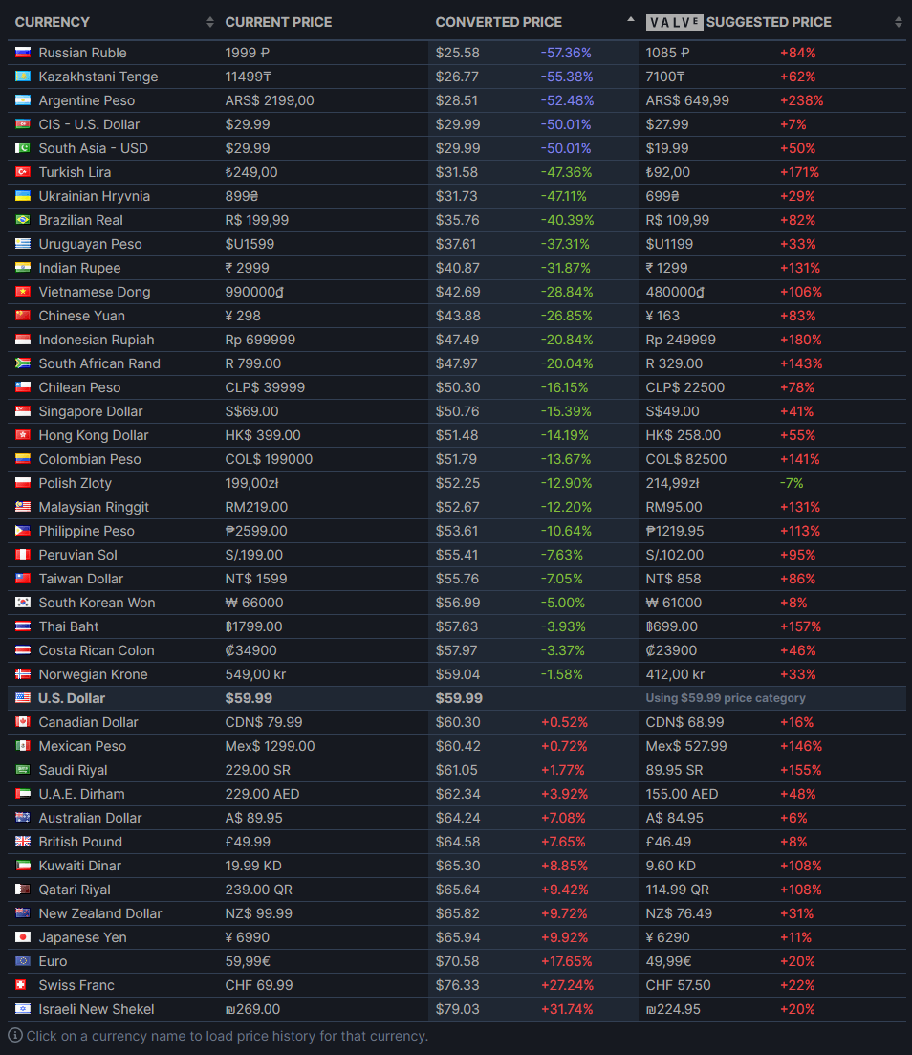912x1055 pixels.
Task: Sort by Converted Price arrow
Action: 630,19
